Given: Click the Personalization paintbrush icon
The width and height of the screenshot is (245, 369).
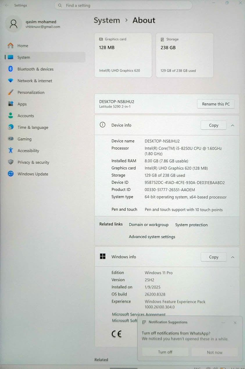Looking at the screenshot, I should [x=11, y=92].
